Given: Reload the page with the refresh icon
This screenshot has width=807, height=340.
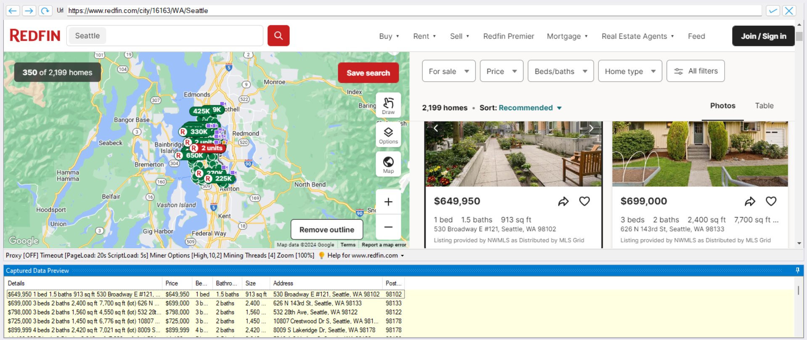Looking at the screenshot, I should (x=45, y=11).
